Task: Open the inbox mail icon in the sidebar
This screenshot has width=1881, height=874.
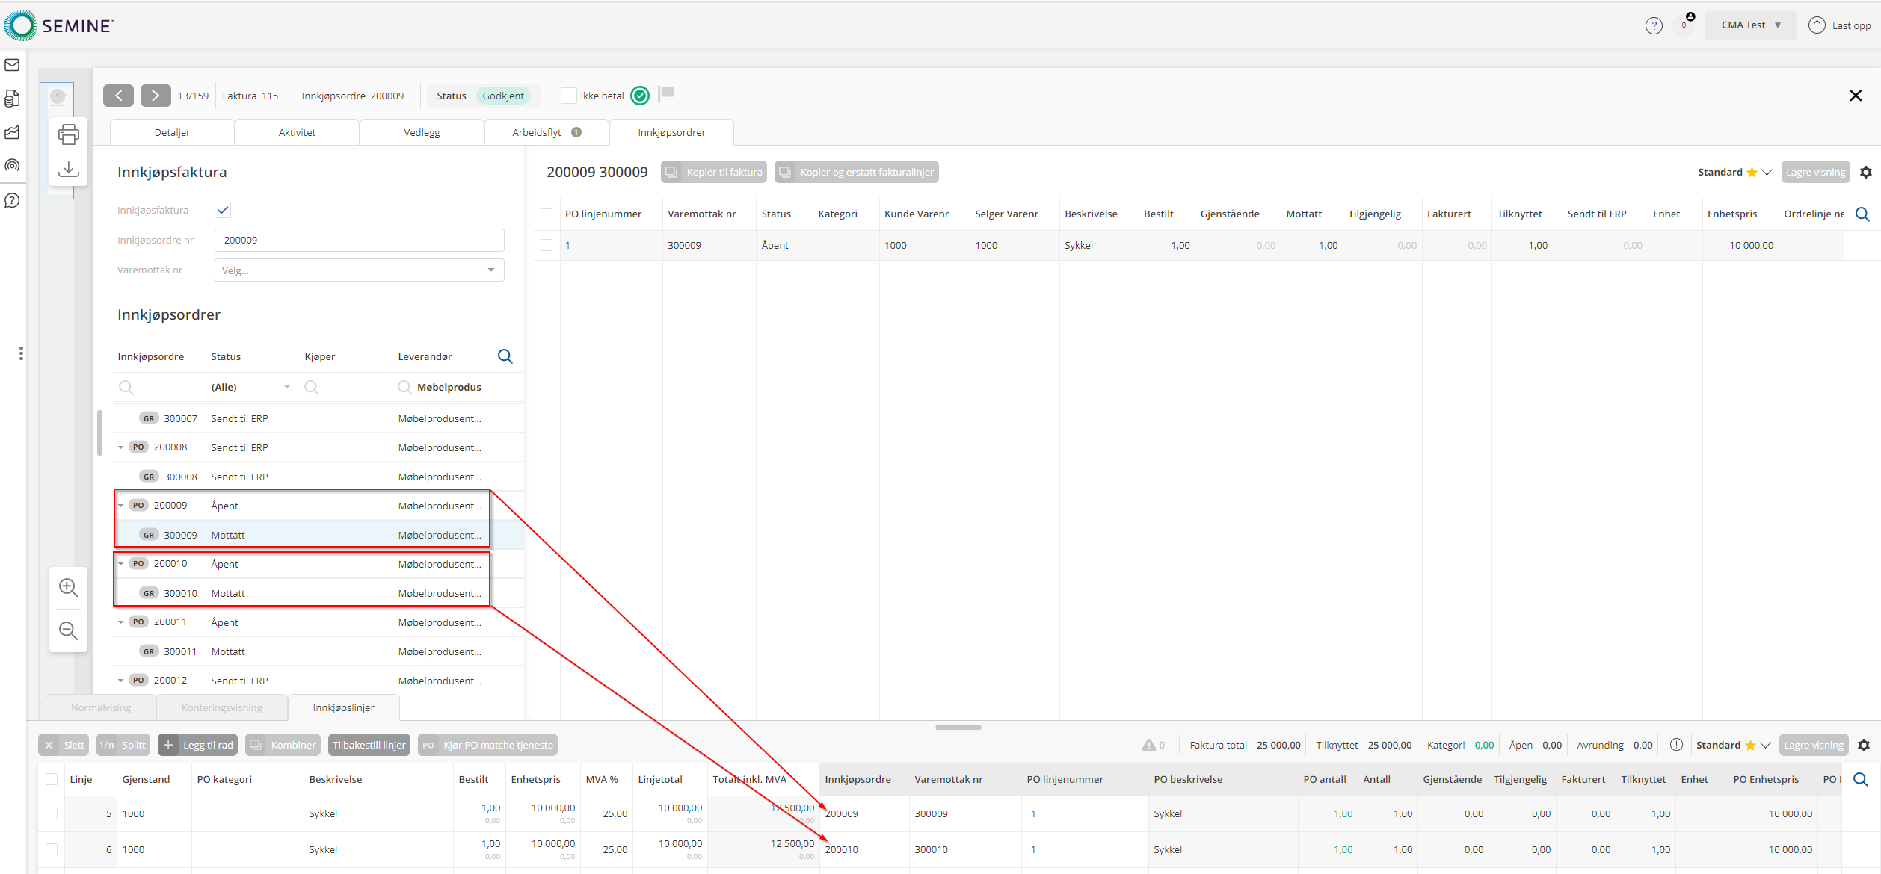Action: coord(12,65)
